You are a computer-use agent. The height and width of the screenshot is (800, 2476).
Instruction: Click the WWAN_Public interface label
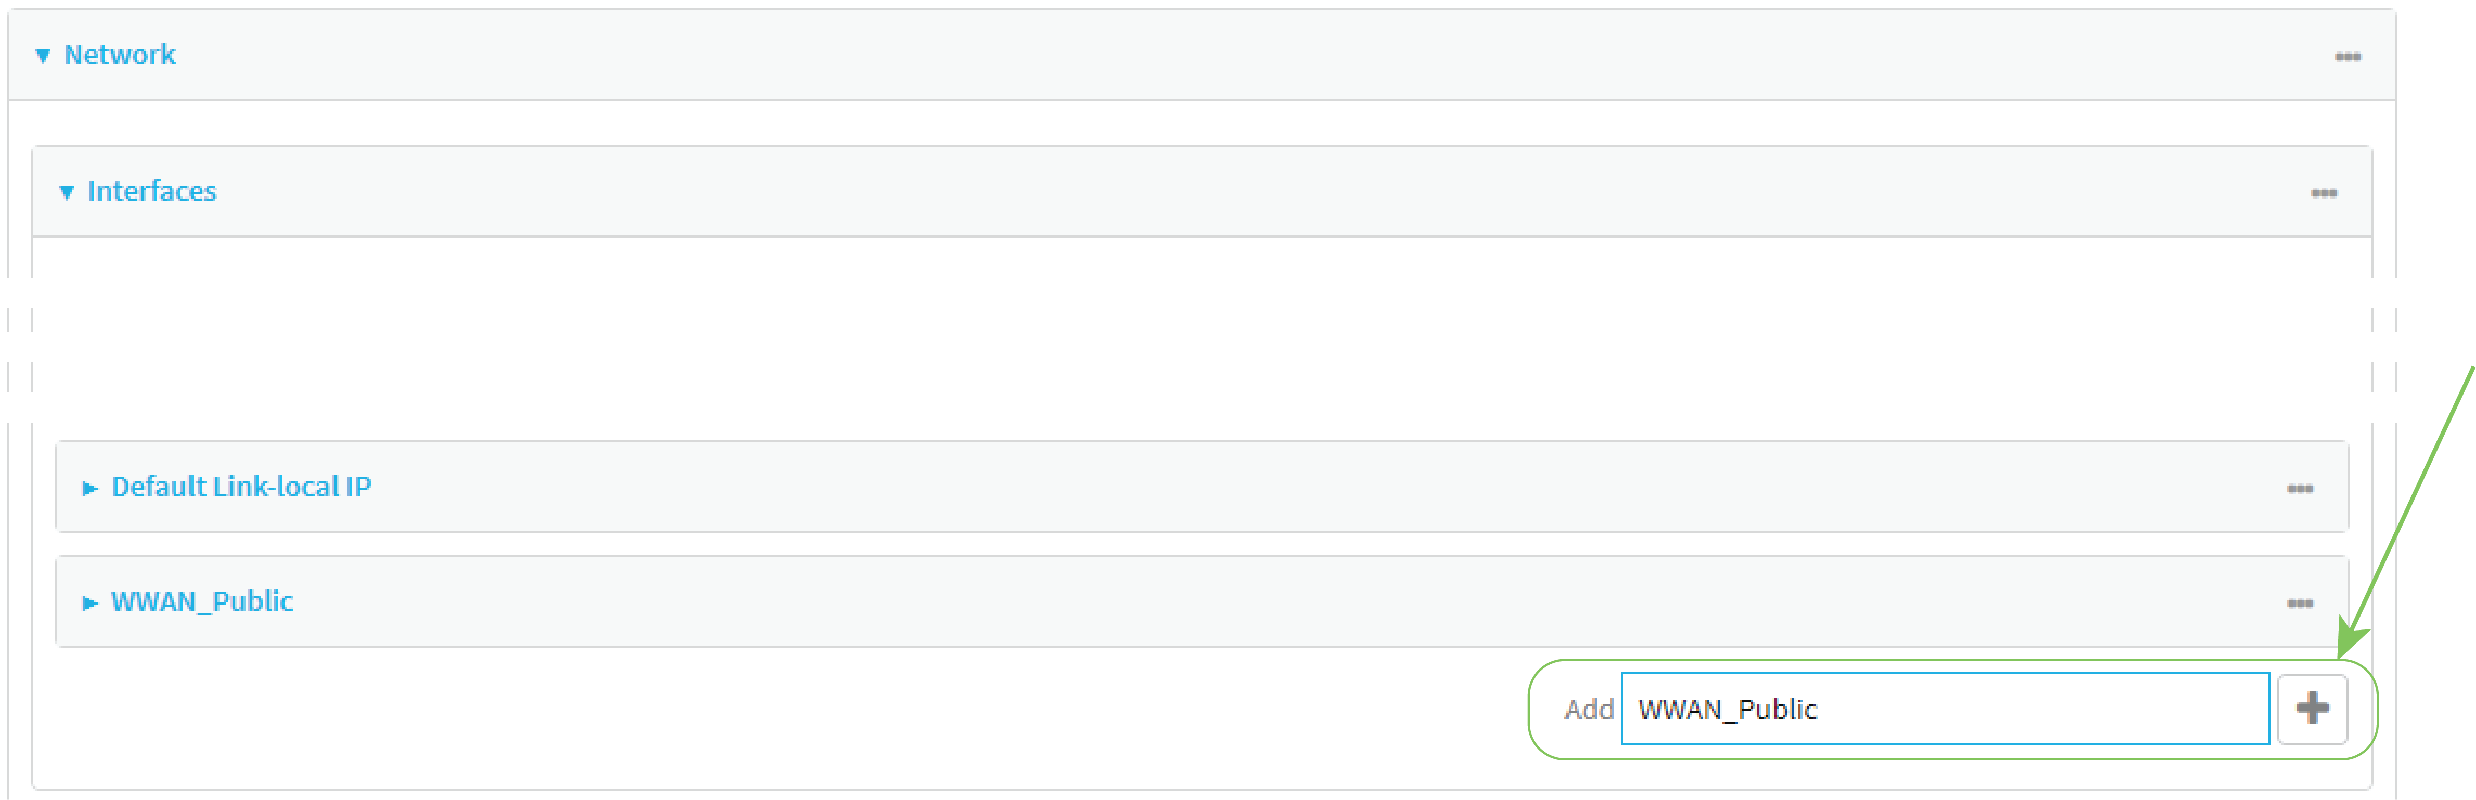[x=202, y=603]
